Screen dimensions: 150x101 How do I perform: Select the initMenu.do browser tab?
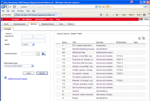click(36, 15)
